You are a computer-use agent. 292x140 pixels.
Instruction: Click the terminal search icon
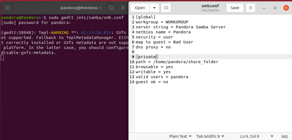(x=111, y=8)
